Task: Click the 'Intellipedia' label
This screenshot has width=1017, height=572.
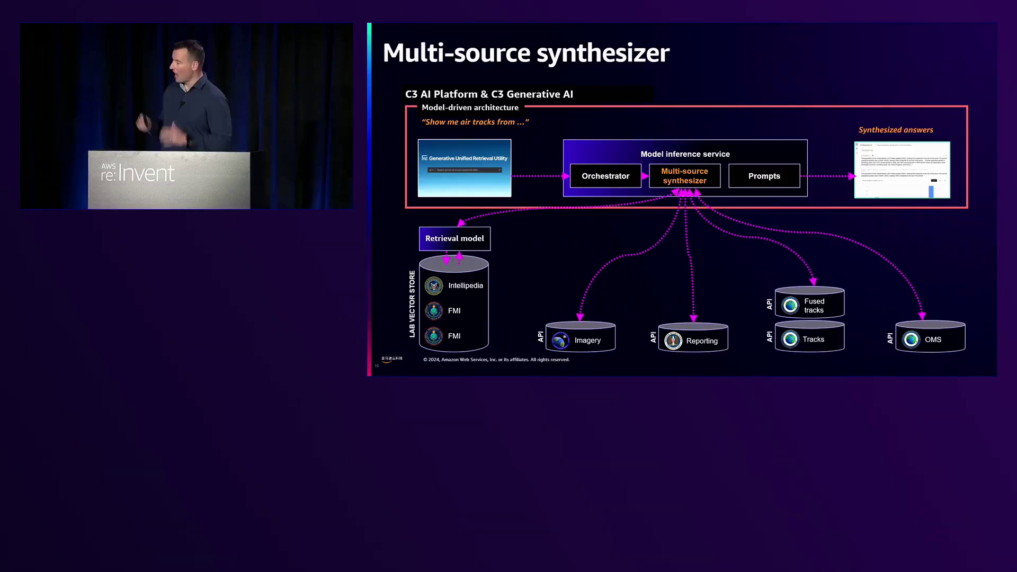Action: click(x=466, y=285)
